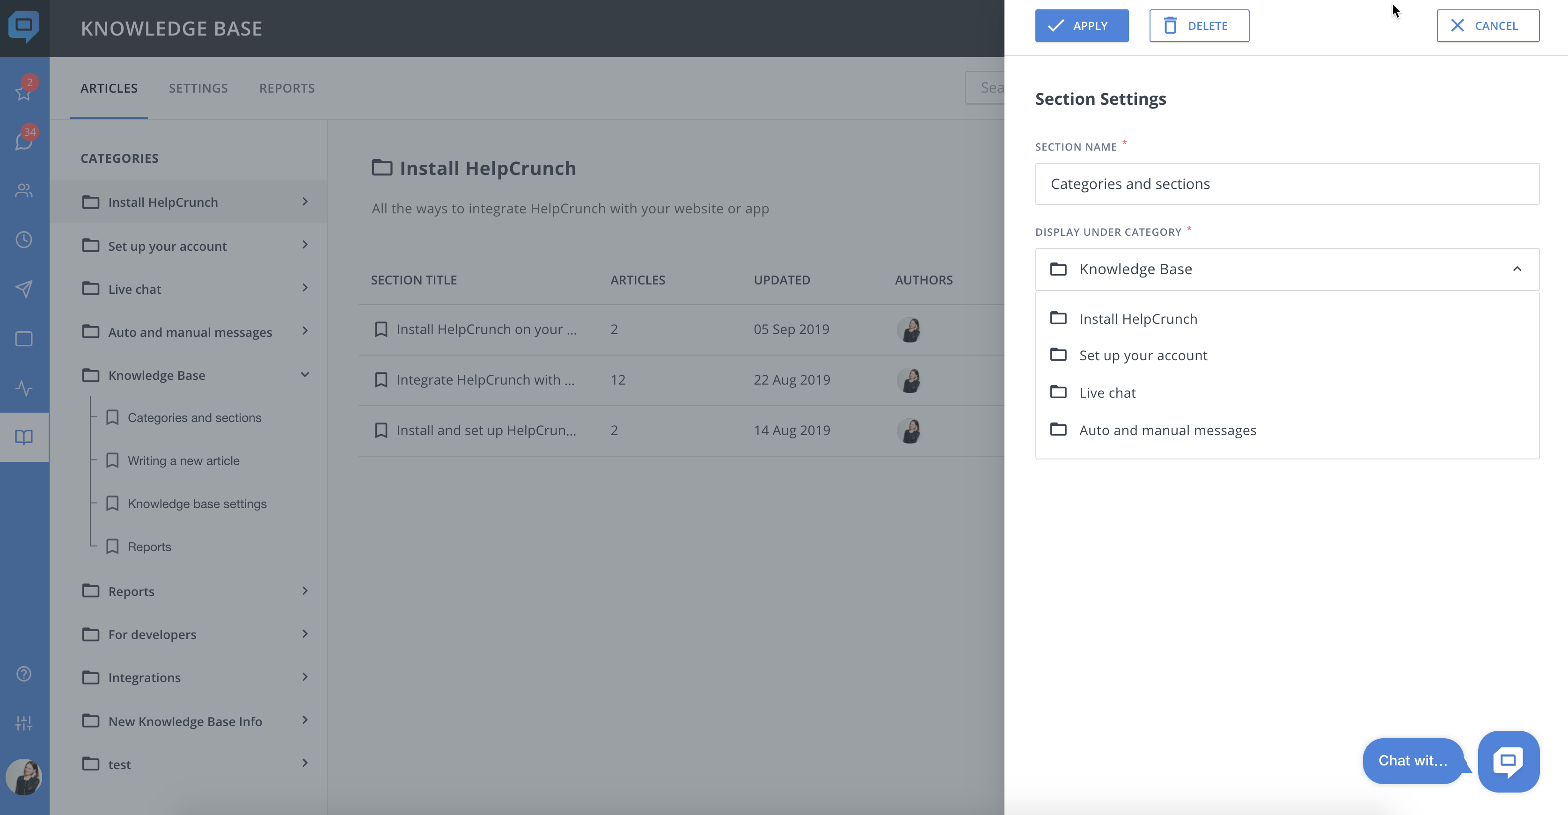Click the partially visible search field

[x=985, y=87]
